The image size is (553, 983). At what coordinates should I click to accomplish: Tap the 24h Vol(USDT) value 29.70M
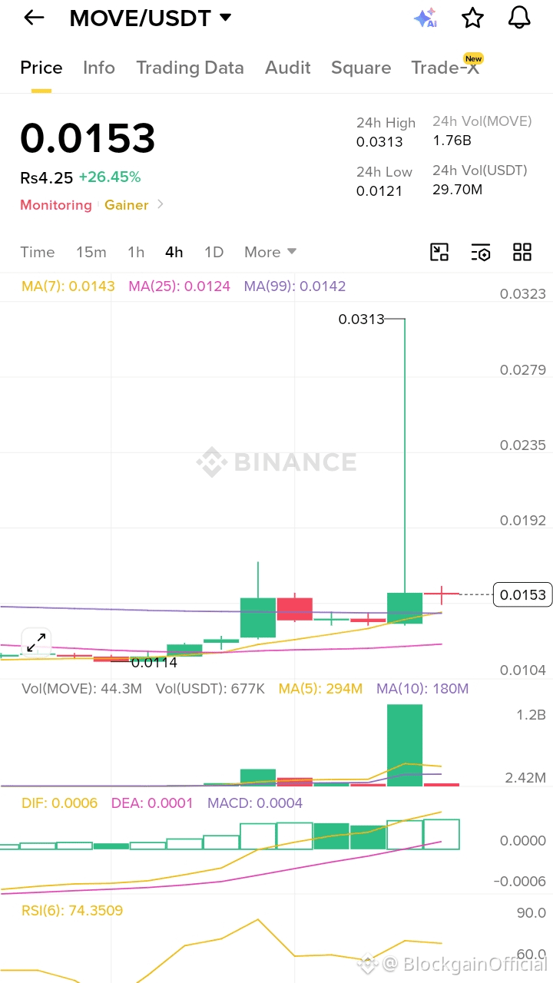point(458,189)
